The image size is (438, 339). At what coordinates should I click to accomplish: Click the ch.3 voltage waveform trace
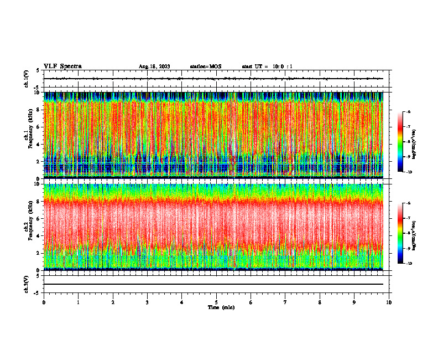click(213, 284)
